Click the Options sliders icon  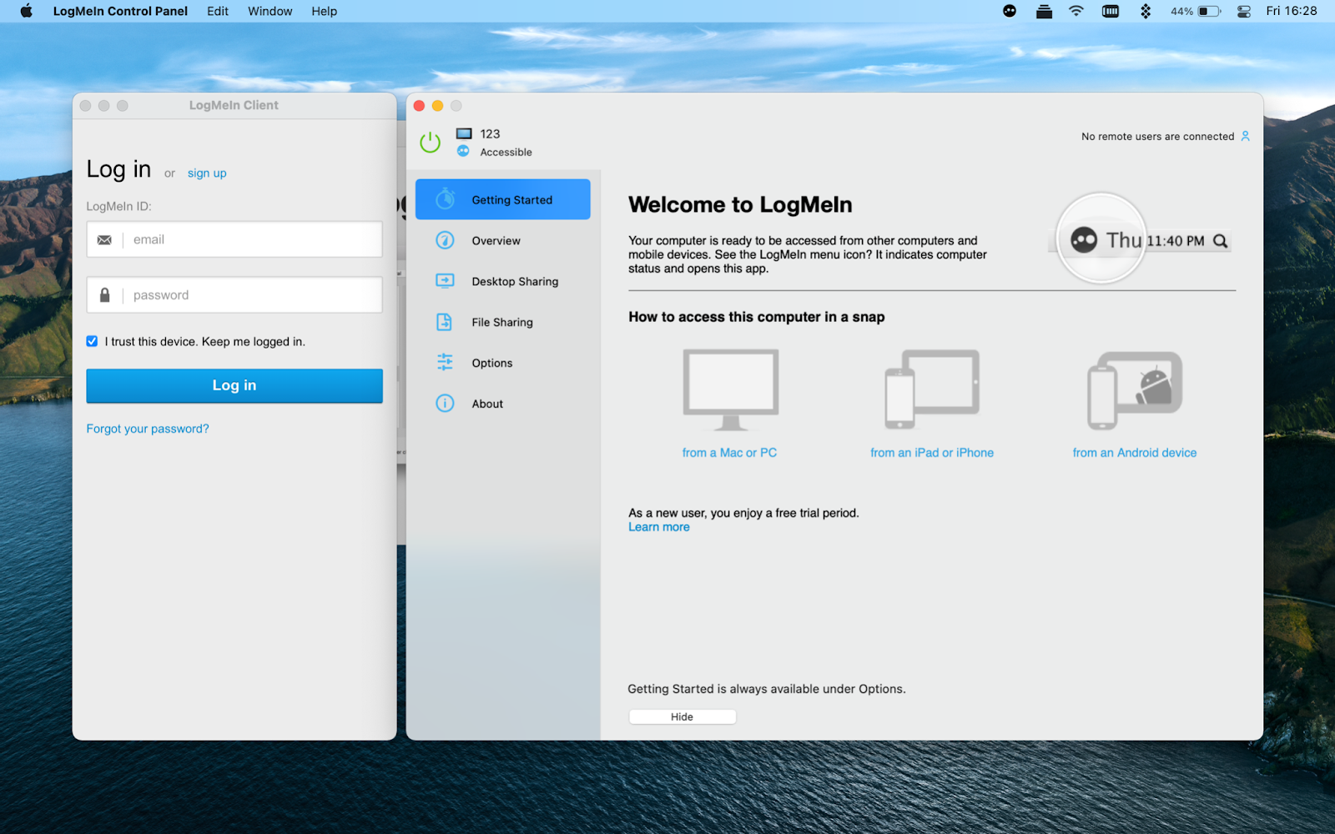point(445,362)
